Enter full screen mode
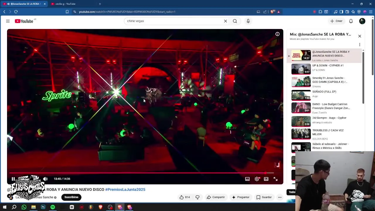 [x=275, y=179]
